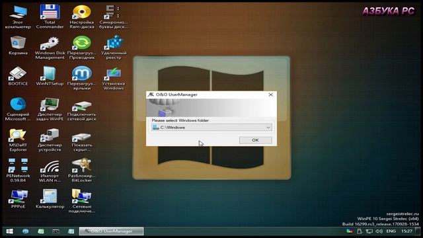Open "Удаленный реестр" remote registry icon
423x238 pixels.
pos(113,48)
